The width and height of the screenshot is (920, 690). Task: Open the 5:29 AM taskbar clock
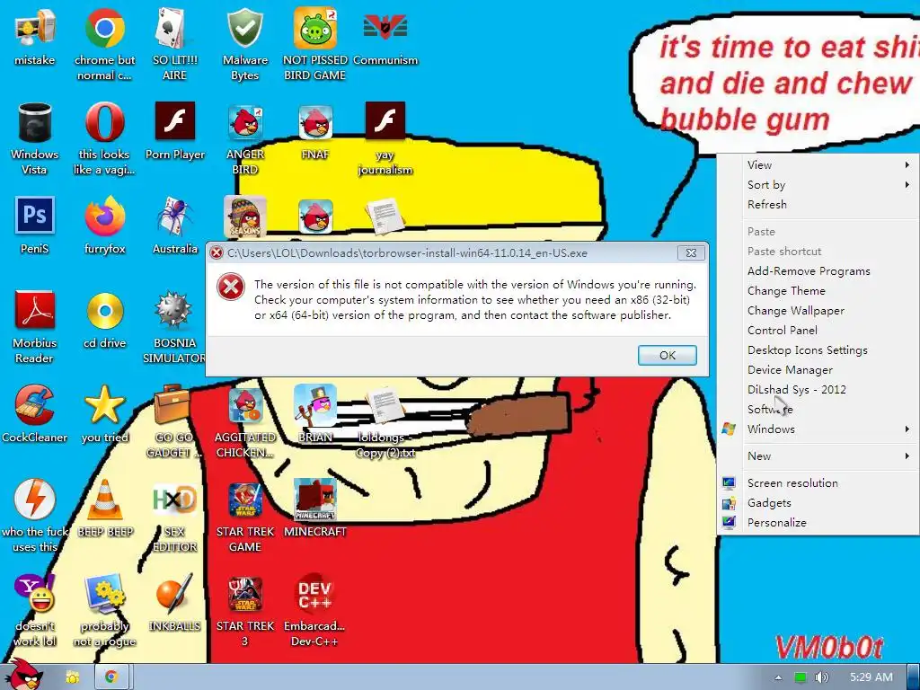click(x=871, y=677)
